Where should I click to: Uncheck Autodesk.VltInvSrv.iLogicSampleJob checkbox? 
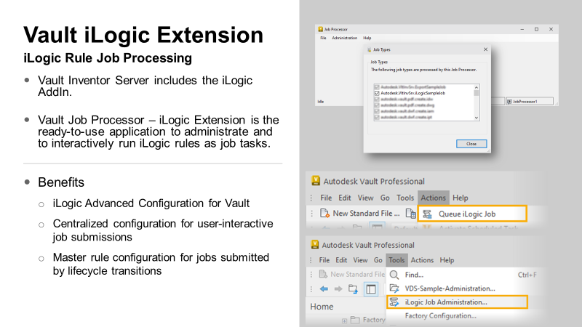(376, 94)
